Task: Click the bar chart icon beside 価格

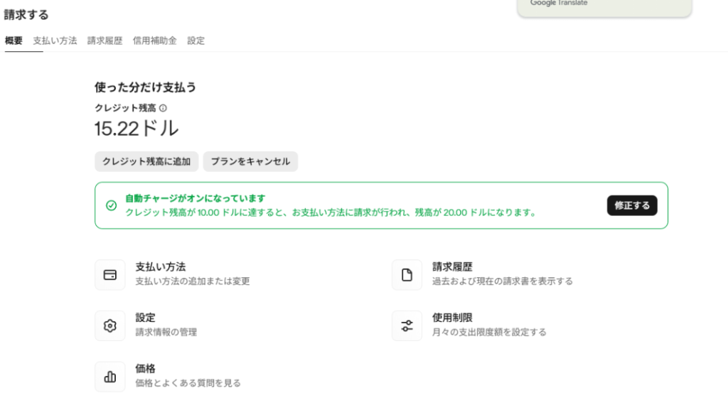Action: click(x=110, y=377)
